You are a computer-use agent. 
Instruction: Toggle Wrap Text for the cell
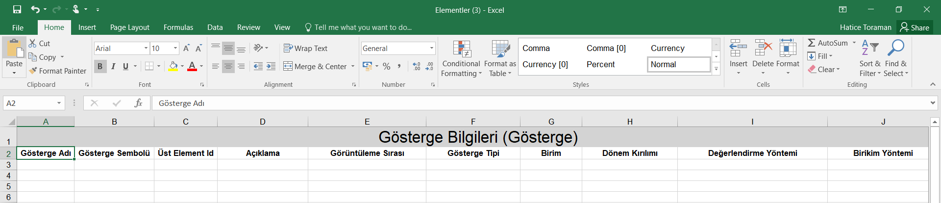point(305,48)
